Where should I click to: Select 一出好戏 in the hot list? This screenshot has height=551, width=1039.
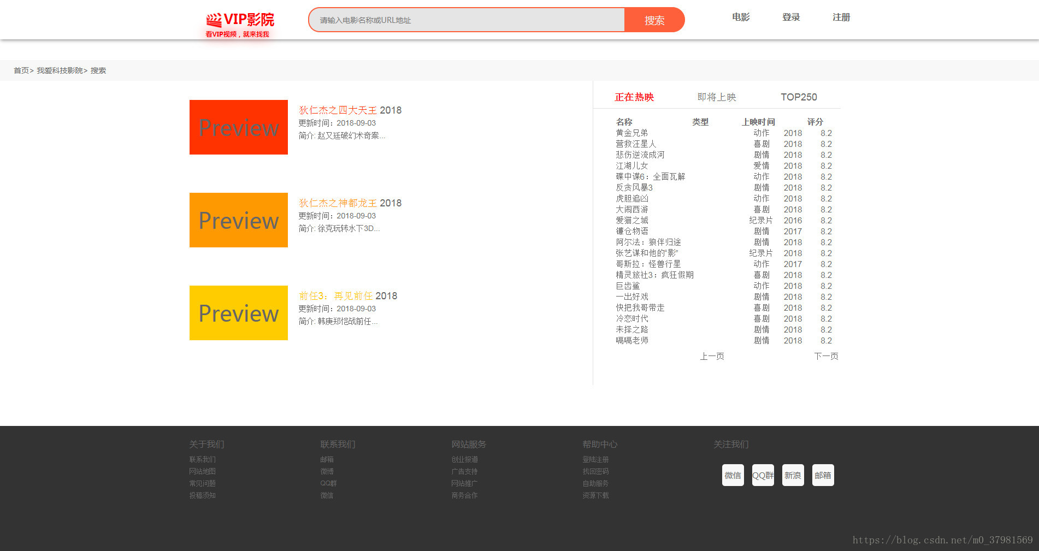click(632, 297)
